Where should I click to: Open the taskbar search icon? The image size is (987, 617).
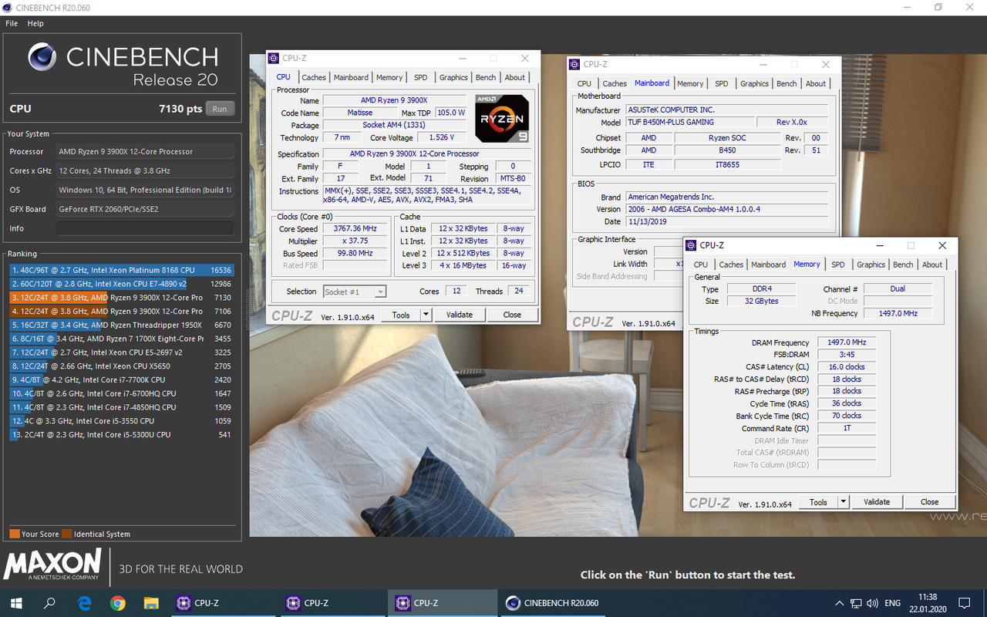point(50,602)
